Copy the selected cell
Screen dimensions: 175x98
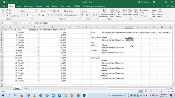click(x=9, y=13)
